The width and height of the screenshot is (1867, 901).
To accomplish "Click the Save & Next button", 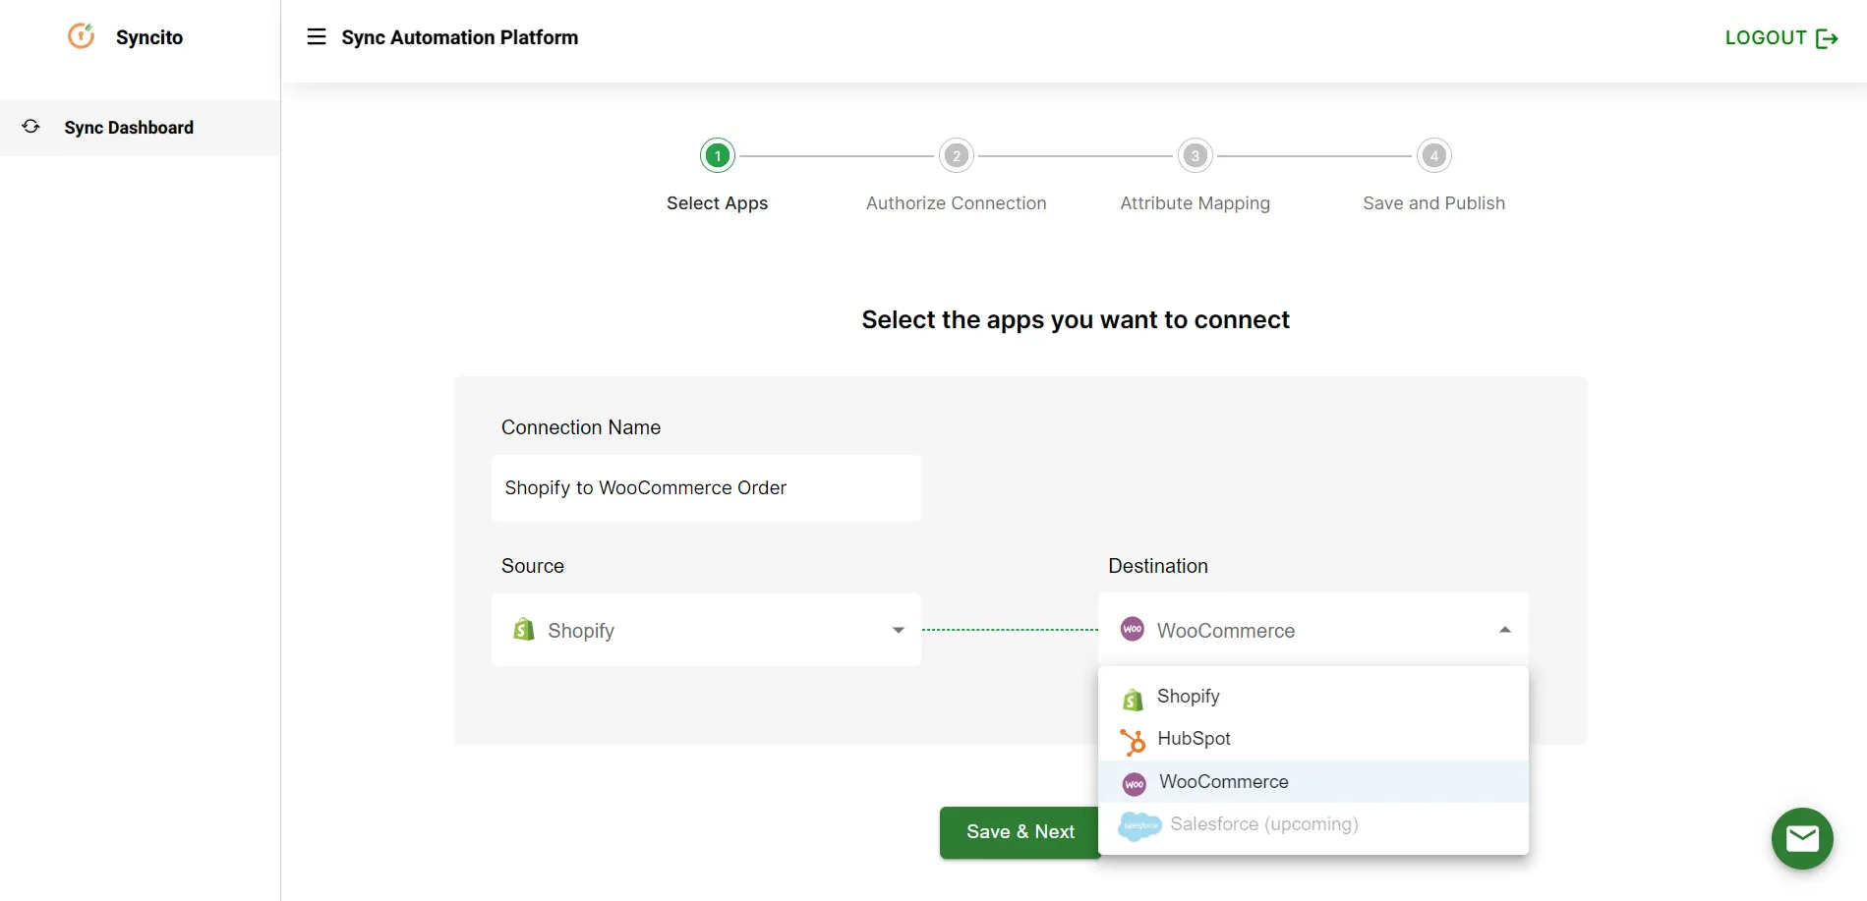I will (1020, 832).
